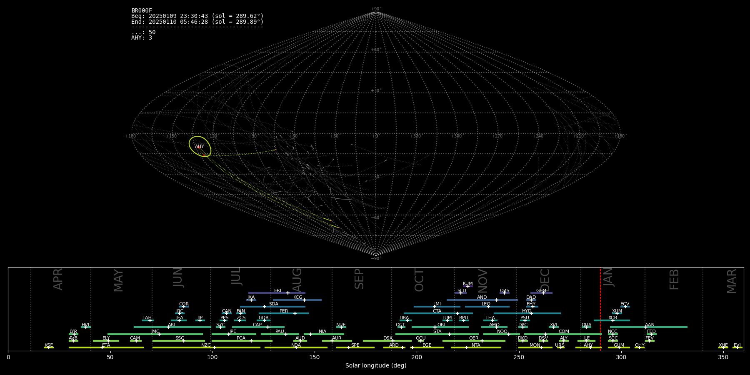
Task: Select the 100 tick on the solar longitude axis
Action: click(212, 357)
